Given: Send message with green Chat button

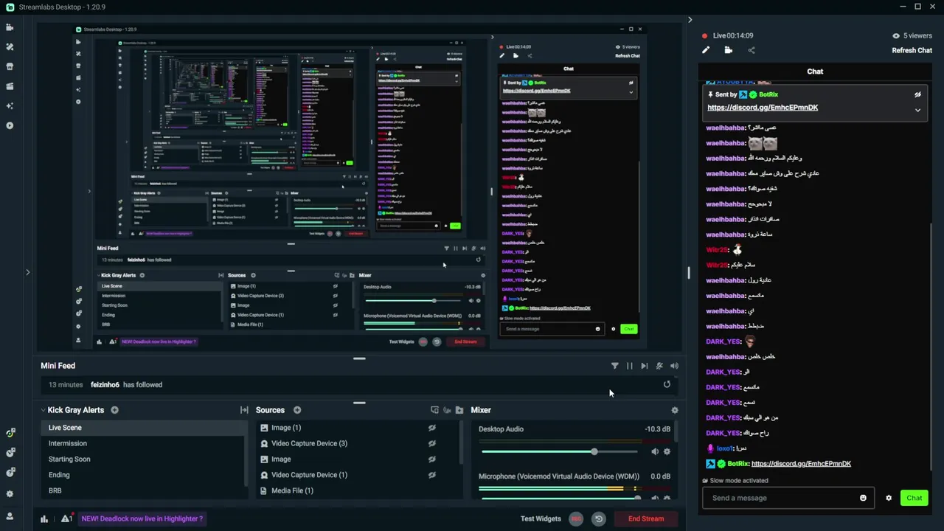Looking at the screenshot, I should coord(914,498).
